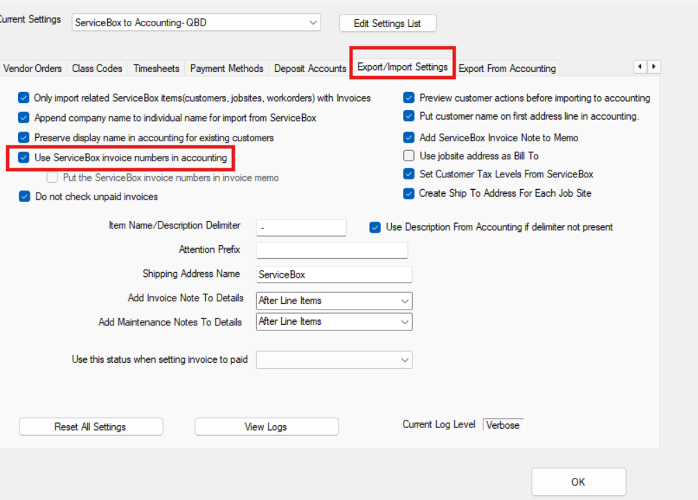Open the Export From Accounting tab
Image resolution: width=698 pixels, height=500 pixels.
point(507,69)
